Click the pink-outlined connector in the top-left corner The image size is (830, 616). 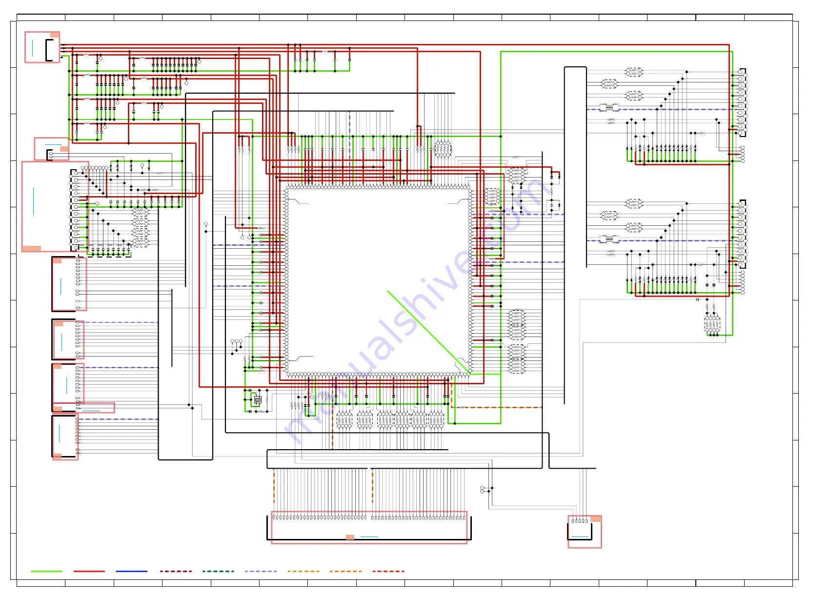(x=42, y=47)
